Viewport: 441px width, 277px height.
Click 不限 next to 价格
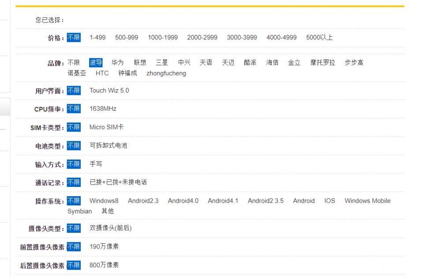(x=74, y=38)
